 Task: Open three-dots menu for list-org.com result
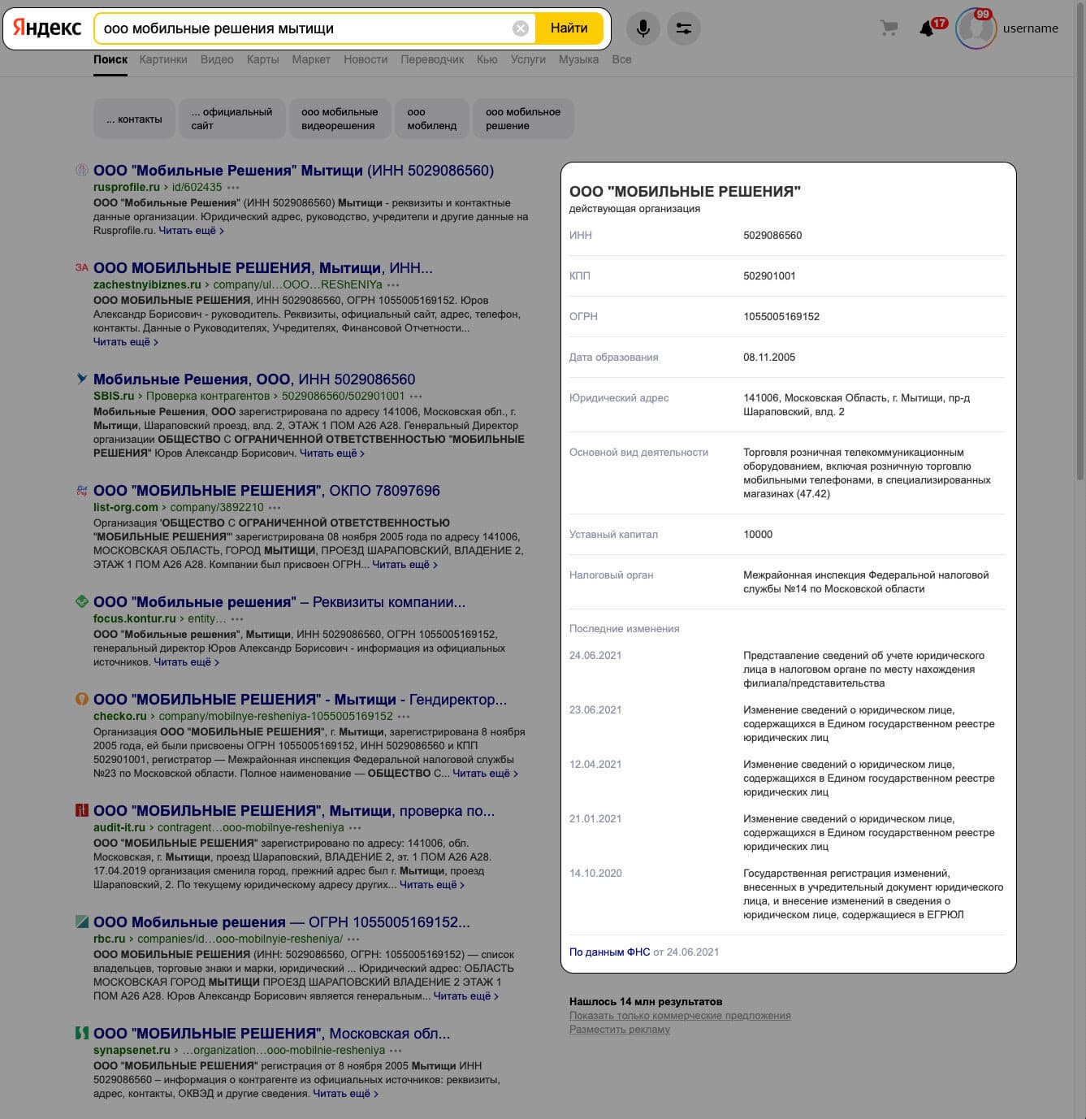(275, 508)
